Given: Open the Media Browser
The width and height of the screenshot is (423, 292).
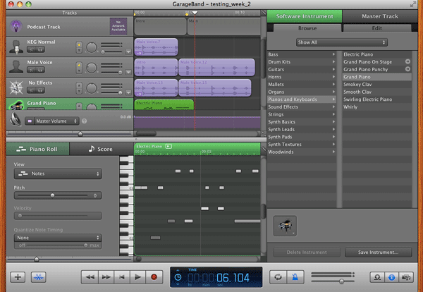Looking at the screenshot, I should click(406, 277).
